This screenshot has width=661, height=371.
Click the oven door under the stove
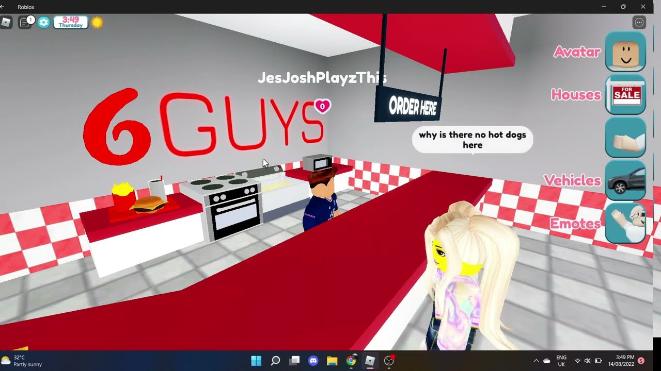[x=237, y=216]
